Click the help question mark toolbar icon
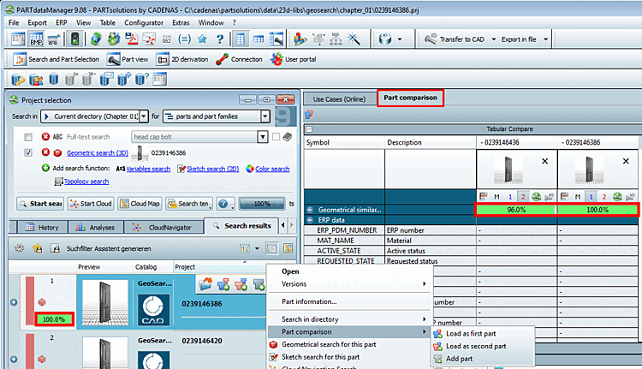 coord(220,39)
